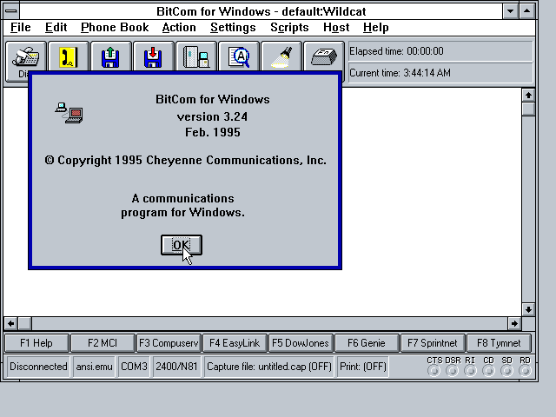Click the F1 Help function button
The height and width of the screenshot is (417, 556).
(x=36, y=343)
